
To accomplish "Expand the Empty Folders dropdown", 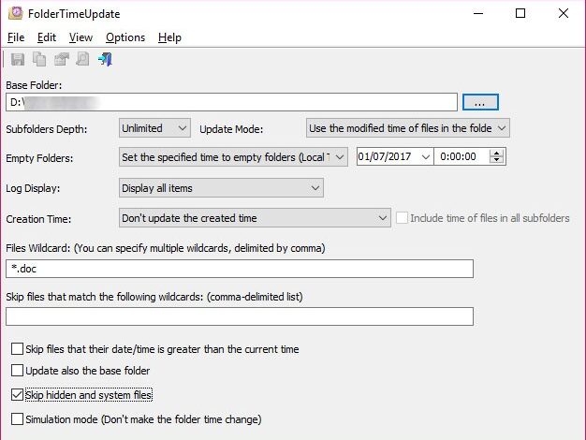I will 233,157.
